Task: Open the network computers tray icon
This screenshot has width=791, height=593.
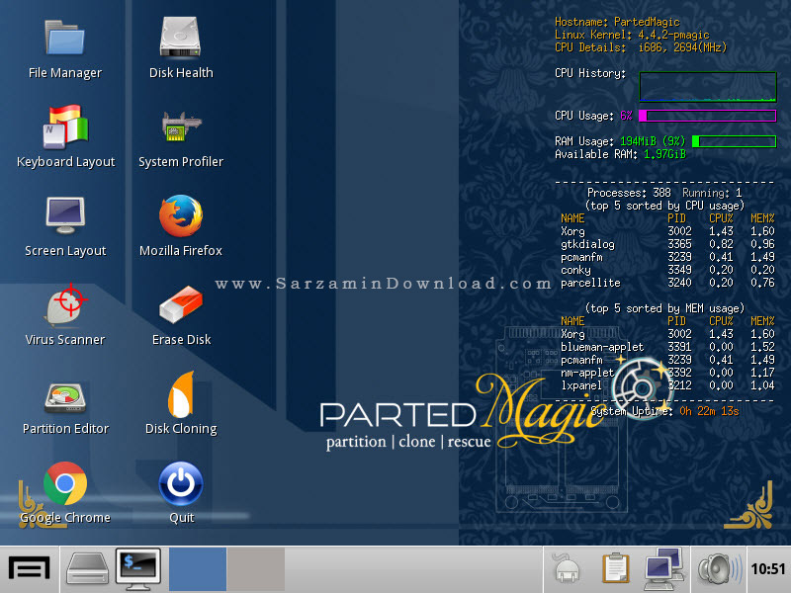Action: 664,569
